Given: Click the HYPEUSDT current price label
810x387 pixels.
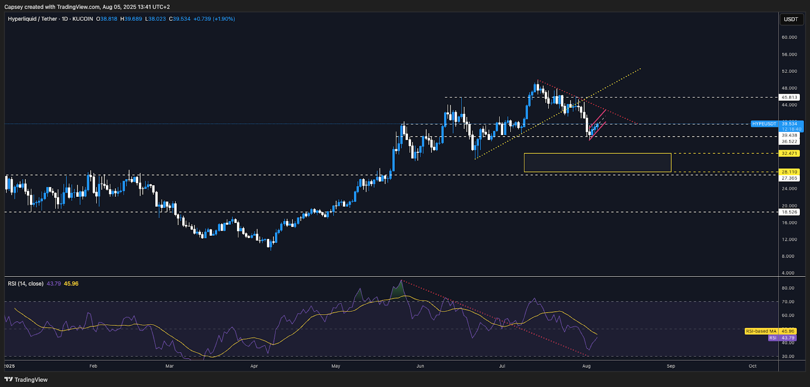Looking at the screenshot, I should [x=764, y=124].
